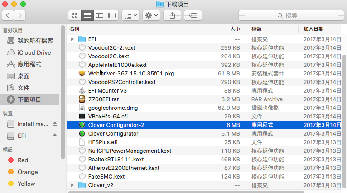Switch to column view
This screenshot has width=347, height=193.
(100, 15)
